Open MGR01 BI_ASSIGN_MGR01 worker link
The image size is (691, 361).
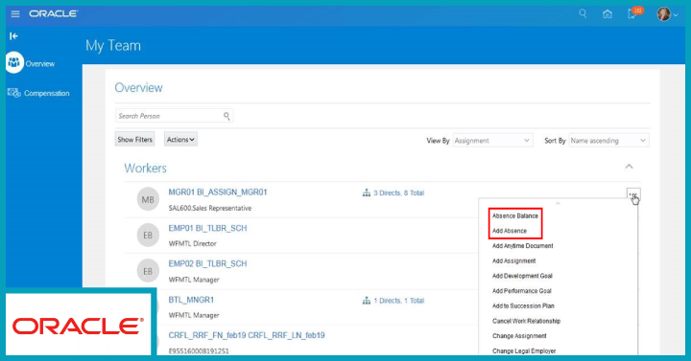218,192
